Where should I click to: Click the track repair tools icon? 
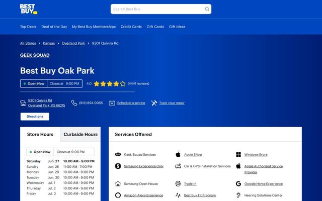154,103
